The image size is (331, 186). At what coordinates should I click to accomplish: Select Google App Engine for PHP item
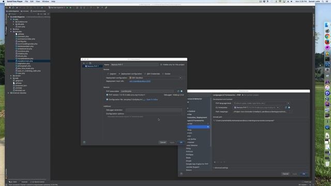(x=197, y=164)
